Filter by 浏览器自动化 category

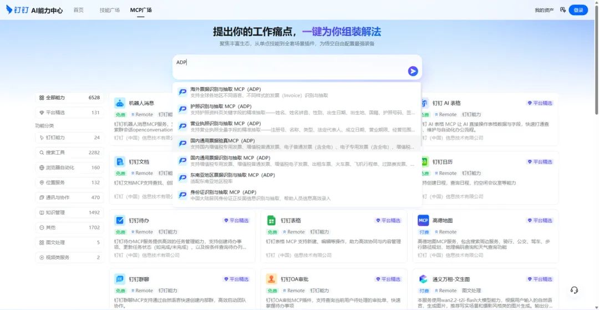point(69,167)
